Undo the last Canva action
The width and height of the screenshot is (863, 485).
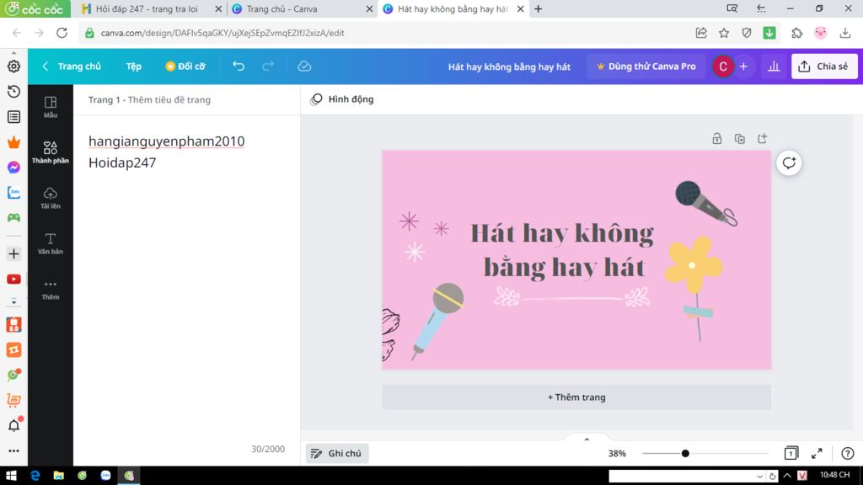pyautogui.click(x=239, y=66)
